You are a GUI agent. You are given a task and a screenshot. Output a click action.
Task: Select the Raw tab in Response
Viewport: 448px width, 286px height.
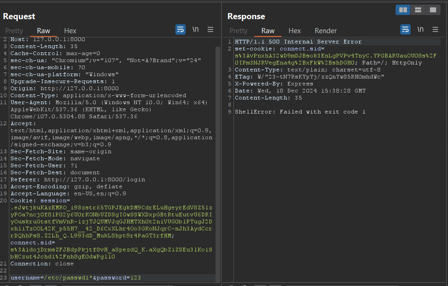pos(268,31)
